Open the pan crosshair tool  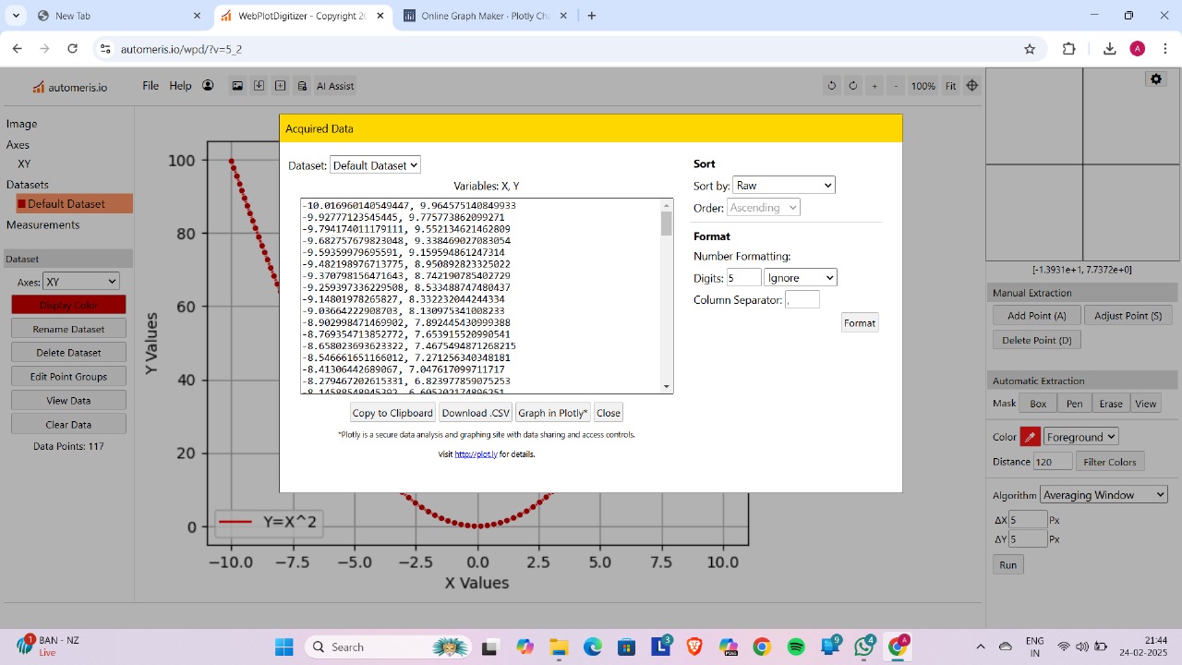(971, 85)
